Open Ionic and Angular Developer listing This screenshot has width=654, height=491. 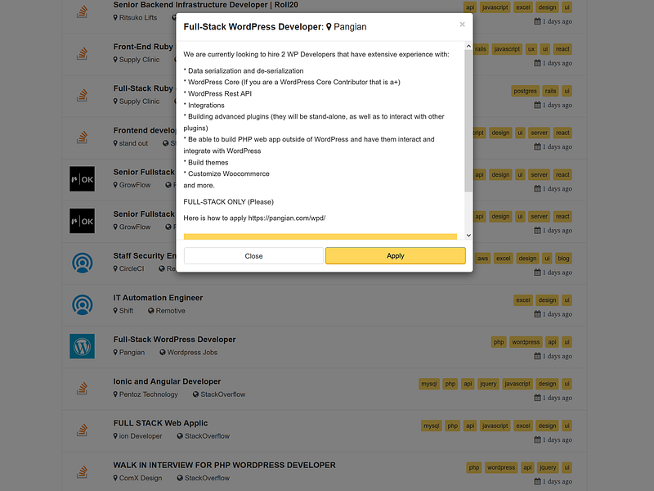[x=167, y=381]
